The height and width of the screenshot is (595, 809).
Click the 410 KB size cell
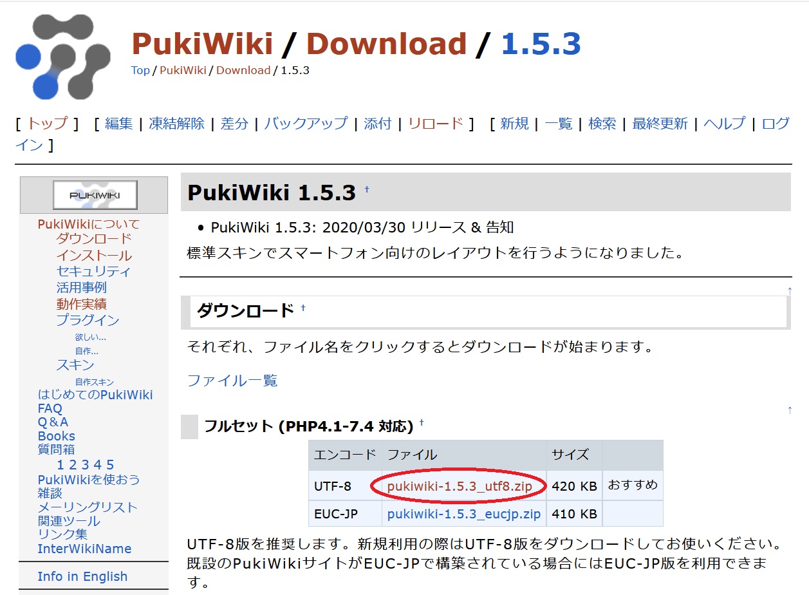(x=574, y=515)
